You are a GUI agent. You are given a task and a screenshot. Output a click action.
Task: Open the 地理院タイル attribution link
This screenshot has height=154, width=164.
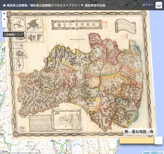click(157, 153)
